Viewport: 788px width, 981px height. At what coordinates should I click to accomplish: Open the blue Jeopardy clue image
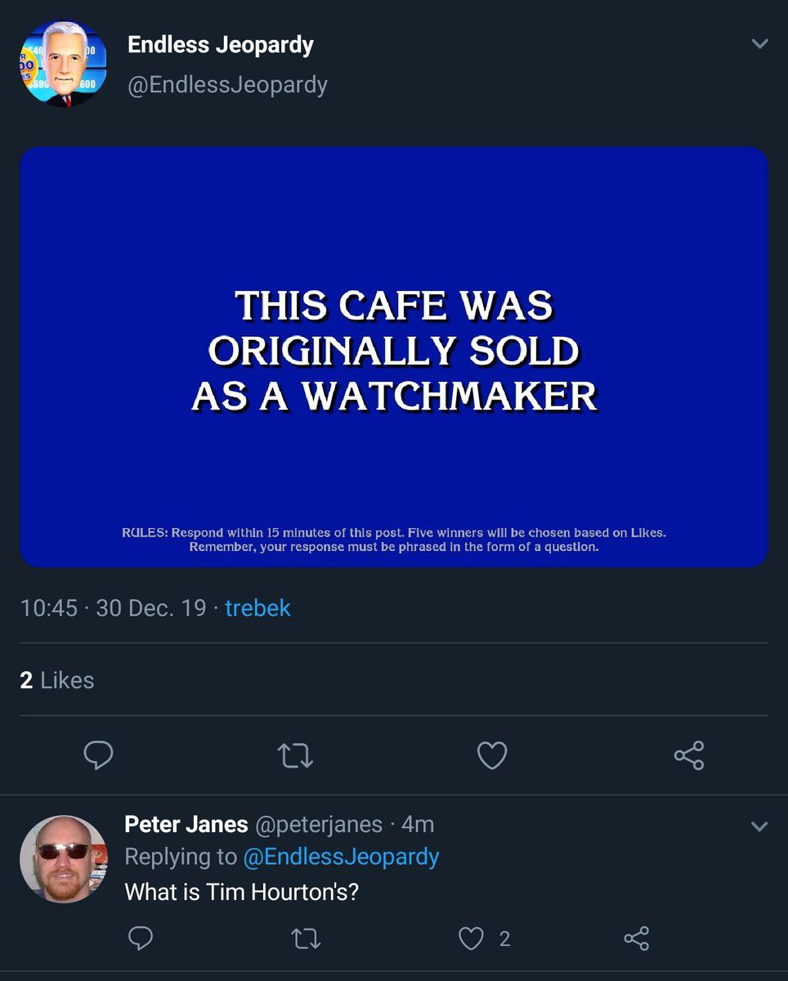pyautogui.click(x=394, y=356)
